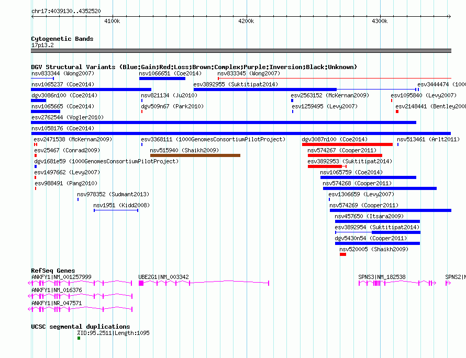This screenshot has height=358, width=466.
Task: Click esv2563152 (McKernan2009) label
Action: tap(330, 95)
